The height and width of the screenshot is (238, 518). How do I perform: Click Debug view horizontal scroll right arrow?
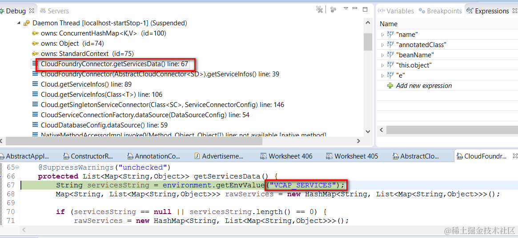[359, 141]
